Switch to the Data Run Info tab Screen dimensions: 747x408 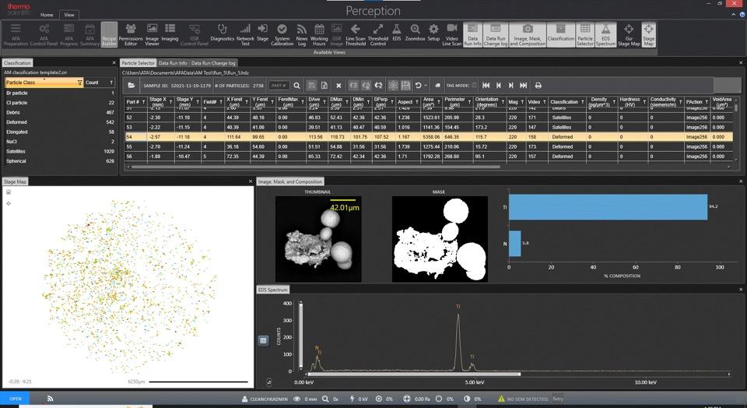pos(173,62)
